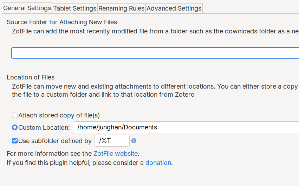Choose the Custom Location radio button
299x186 pixels.
[15, 127]
